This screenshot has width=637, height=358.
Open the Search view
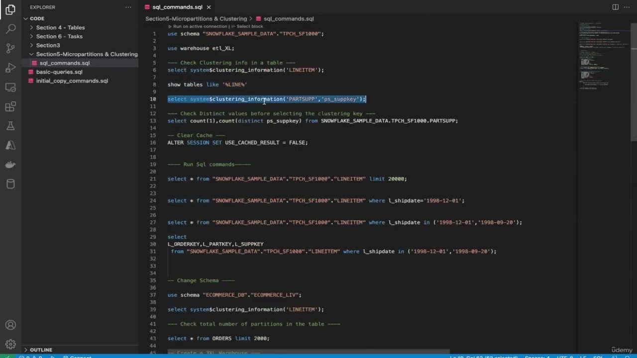click(10, 29)
